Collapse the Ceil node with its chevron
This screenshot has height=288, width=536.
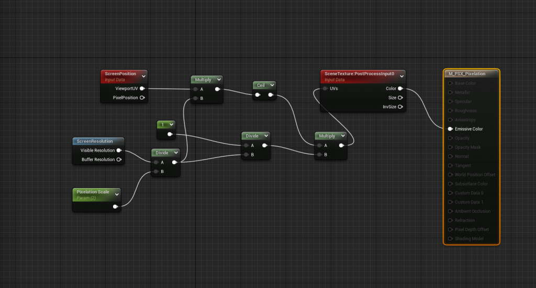[x=272, y=85]
